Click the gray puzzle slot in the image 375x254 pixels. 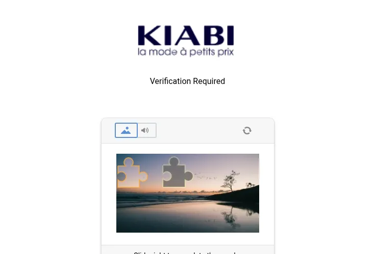178,172
